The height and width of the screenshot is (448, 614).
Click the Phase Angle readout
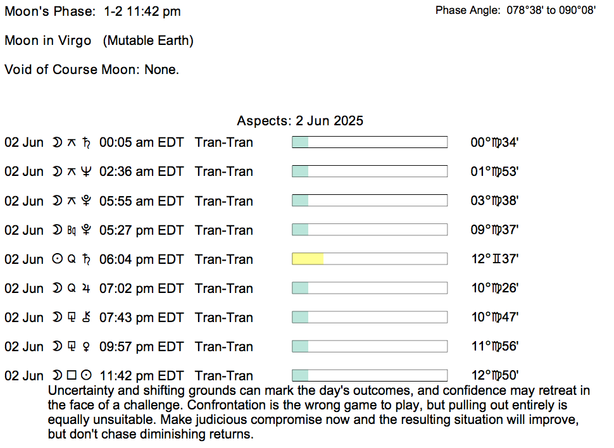pyautogui.click(x=515, y=11)
